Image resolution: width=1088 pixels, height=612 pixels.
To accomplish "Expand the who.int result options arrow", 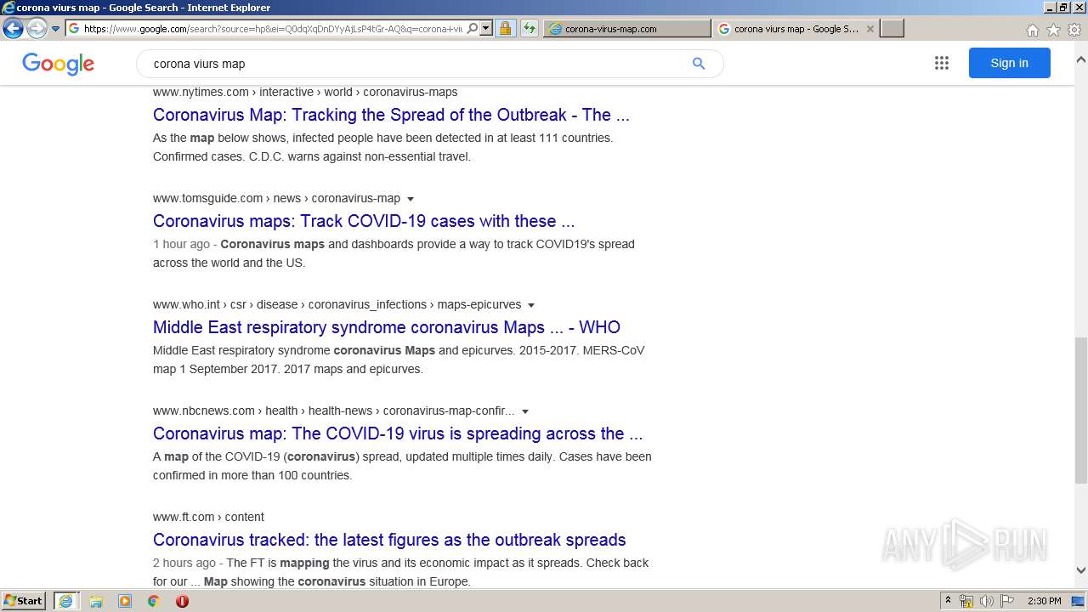I will pyautogui.click(x=531, y=305).
